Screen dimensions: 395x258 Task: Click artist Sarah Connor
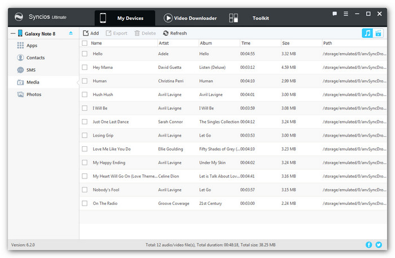tap(170, 122)
